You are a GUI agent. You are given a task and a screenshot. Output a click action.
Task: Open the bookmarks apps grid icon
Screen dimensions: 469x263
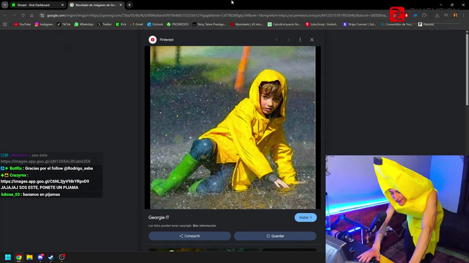coord(5,24)
